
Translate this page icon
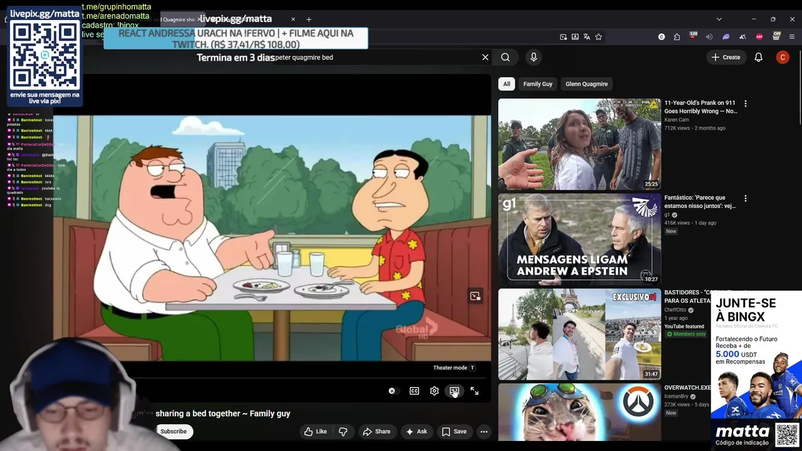pos(586,37)
